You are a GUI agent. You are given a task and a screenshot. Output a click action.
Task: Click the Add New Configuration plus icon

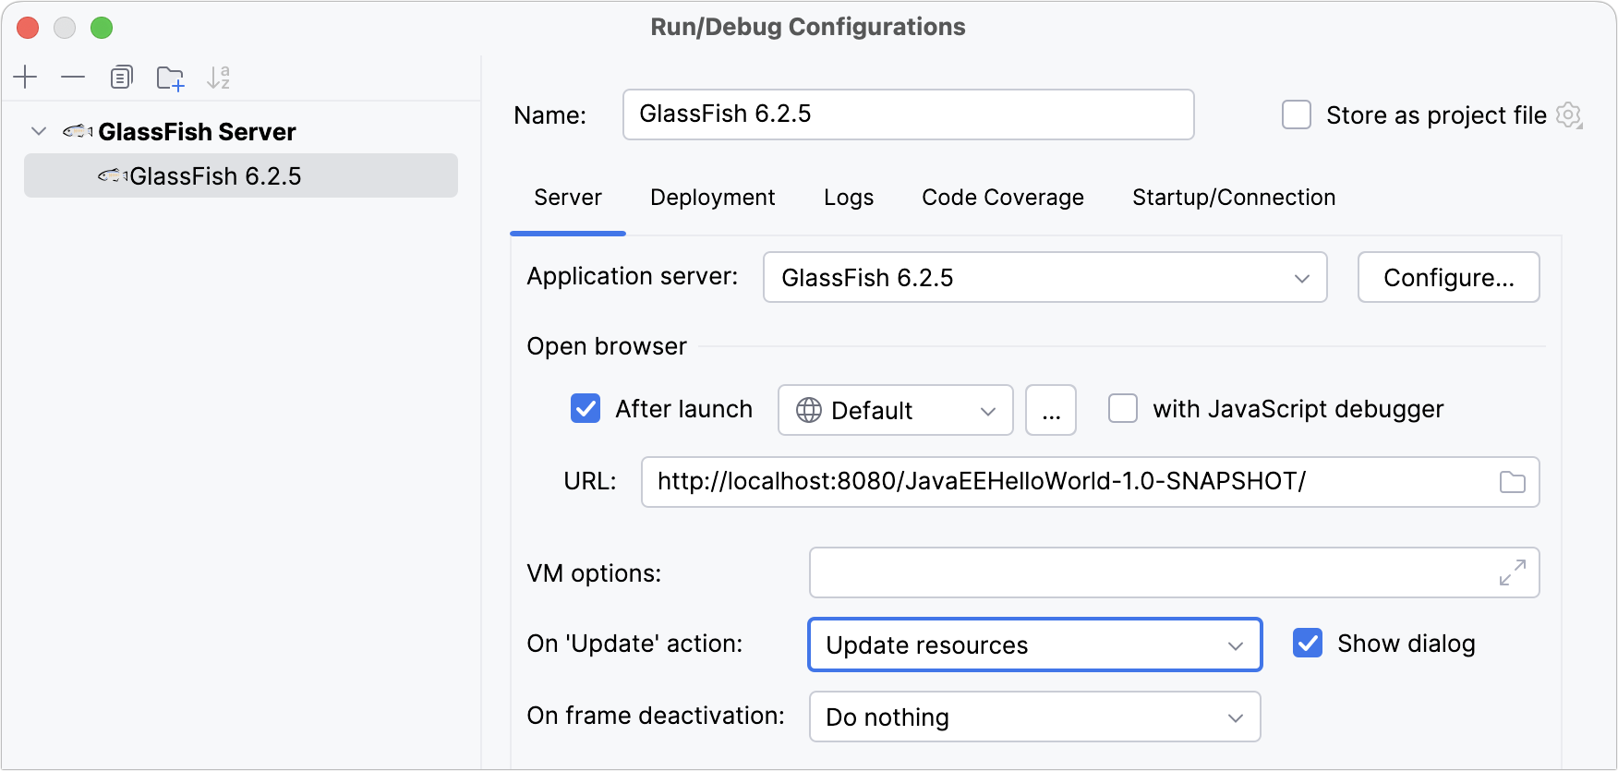click(x=26, y=78)
